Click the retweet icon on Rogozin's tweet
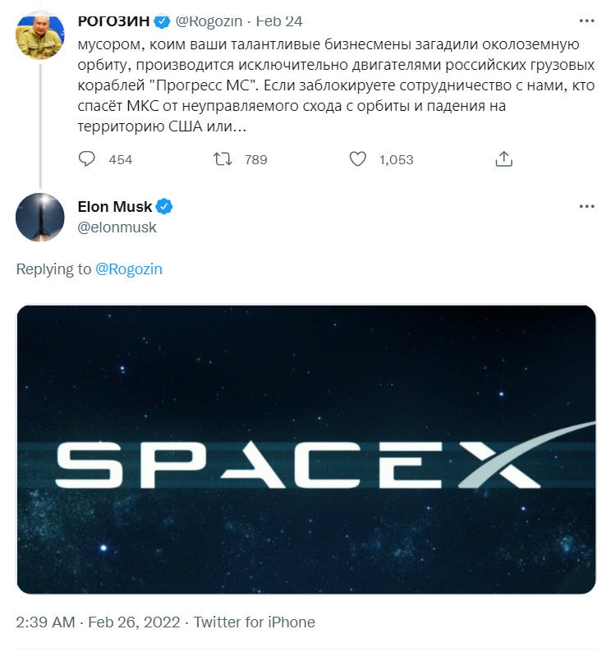The width and height of the screenshot is (611, 652). coord(223,159)
